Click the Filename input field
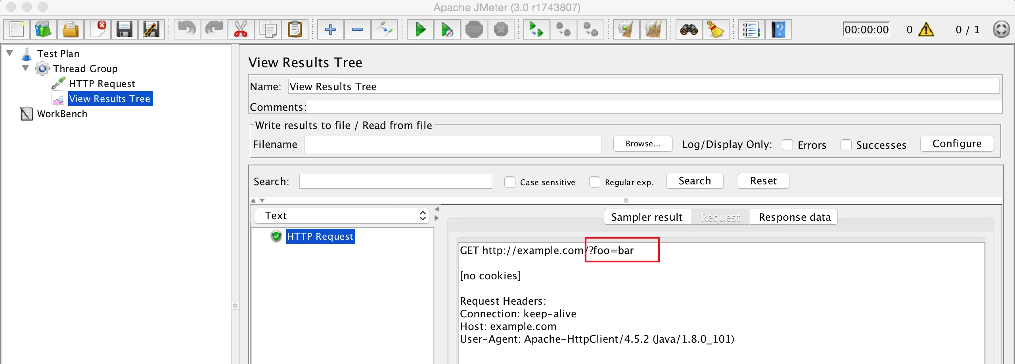The image size is (1015, 364). 453,144
